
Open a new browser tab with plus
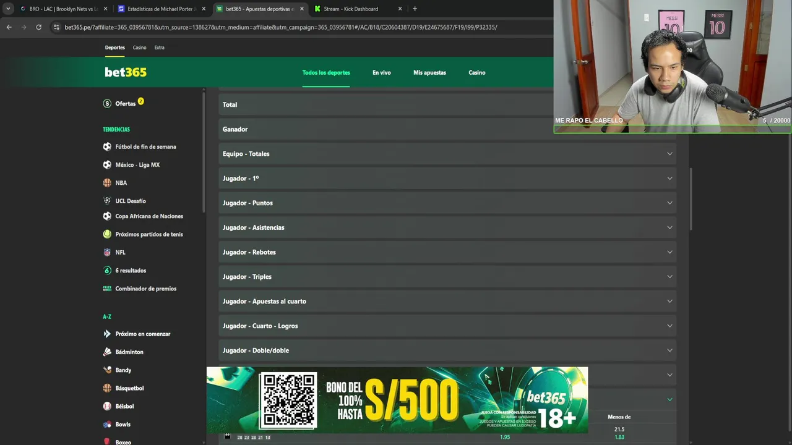tap(415, 9)
